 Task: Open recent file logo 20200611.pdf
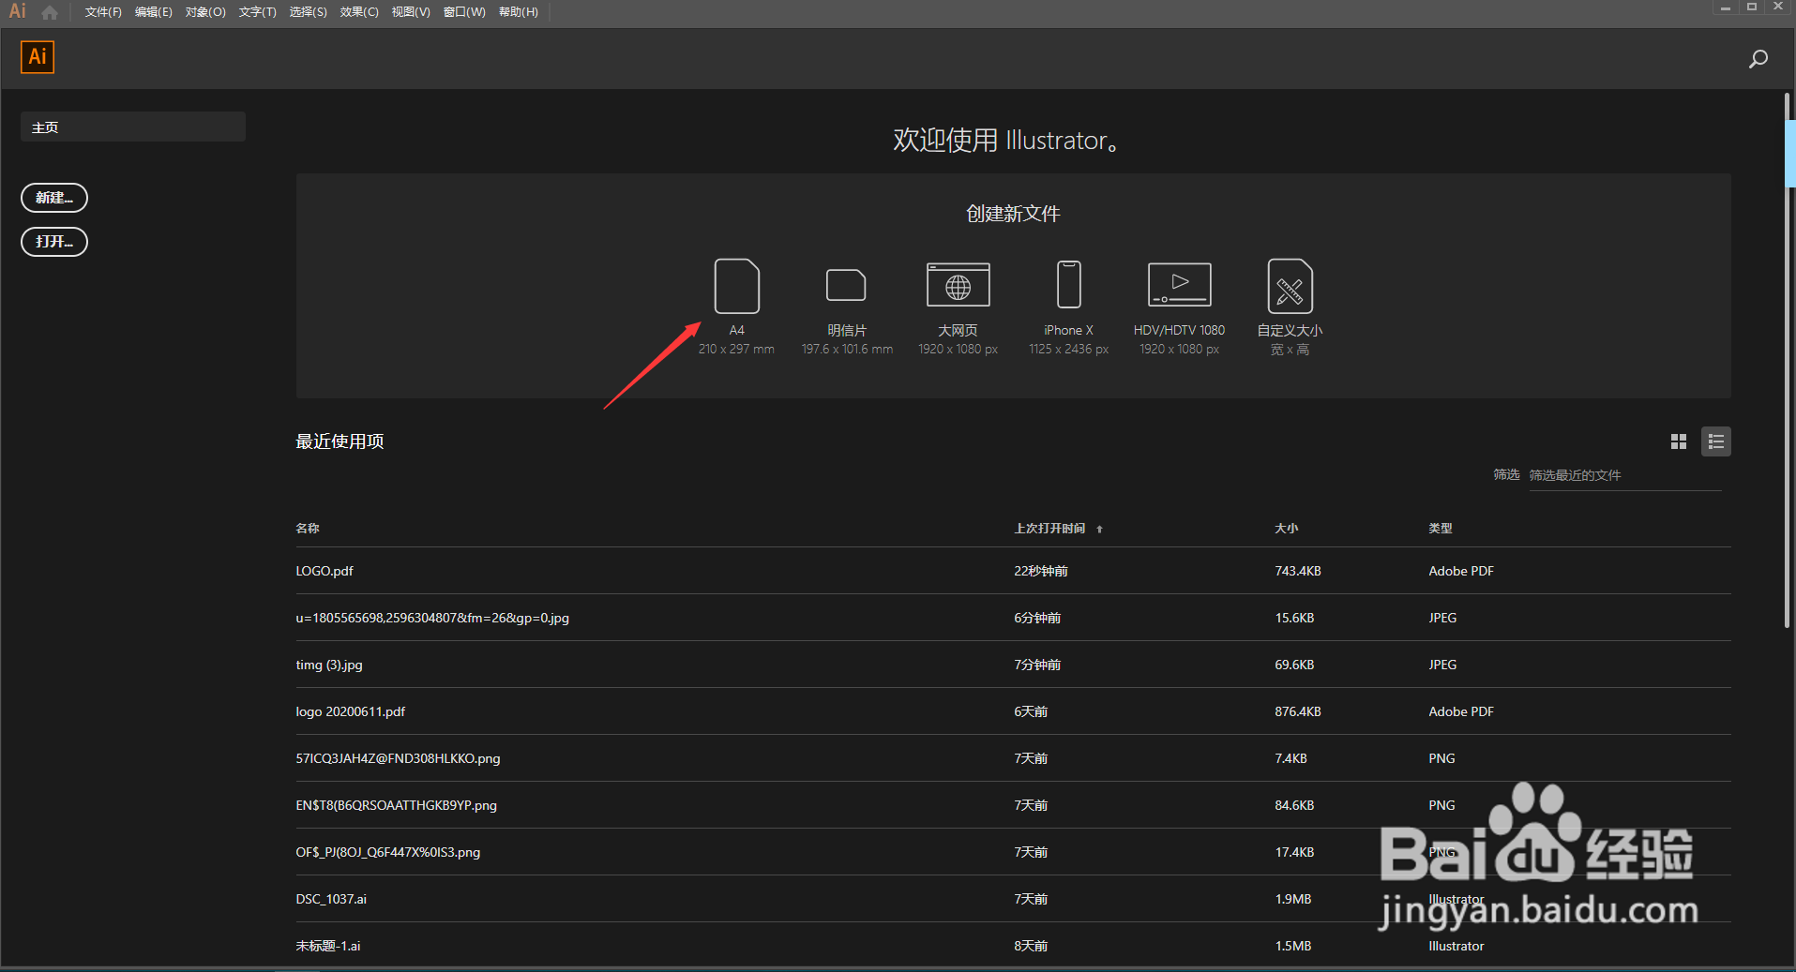click(x=351, y=711)
